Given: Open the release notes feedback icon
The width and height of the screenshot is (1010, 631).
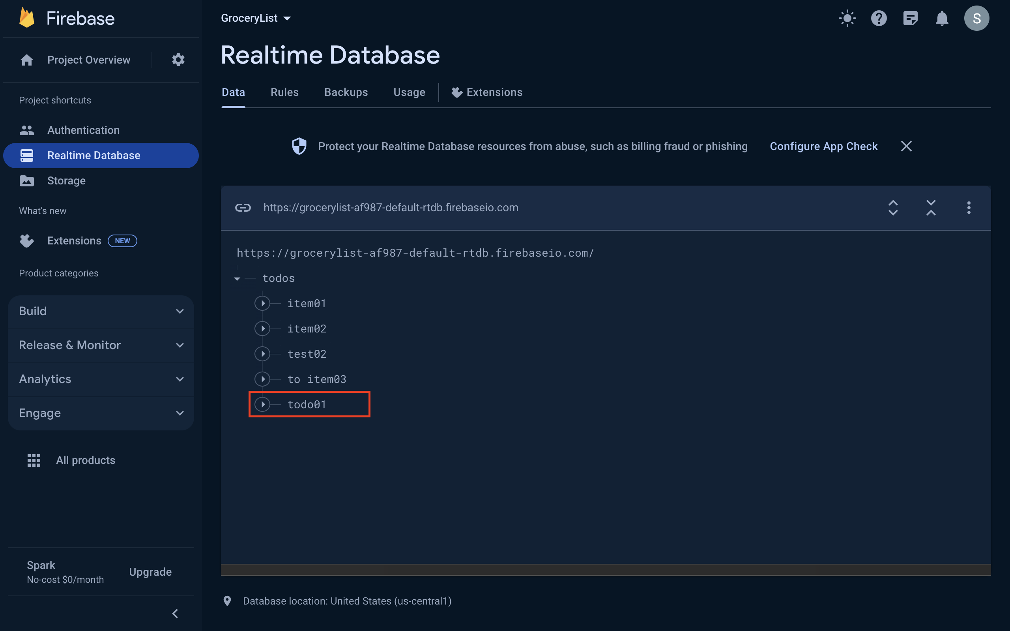Looking at the screenshot, I should [910, 19].
